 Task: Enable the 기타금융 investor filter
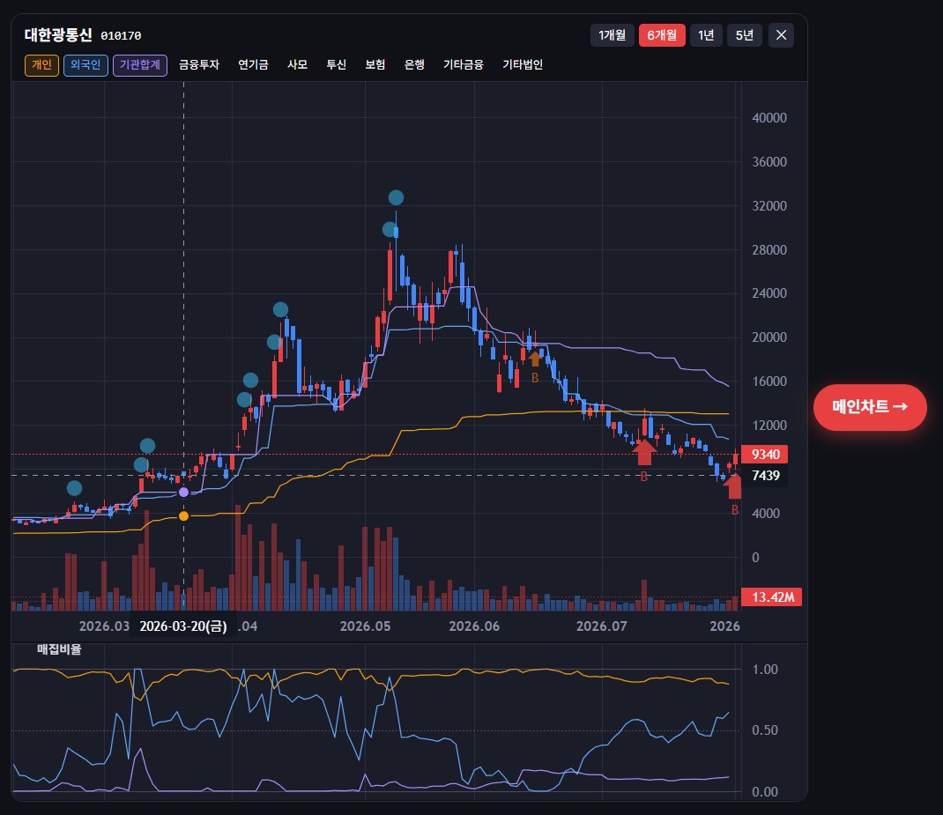463,65
